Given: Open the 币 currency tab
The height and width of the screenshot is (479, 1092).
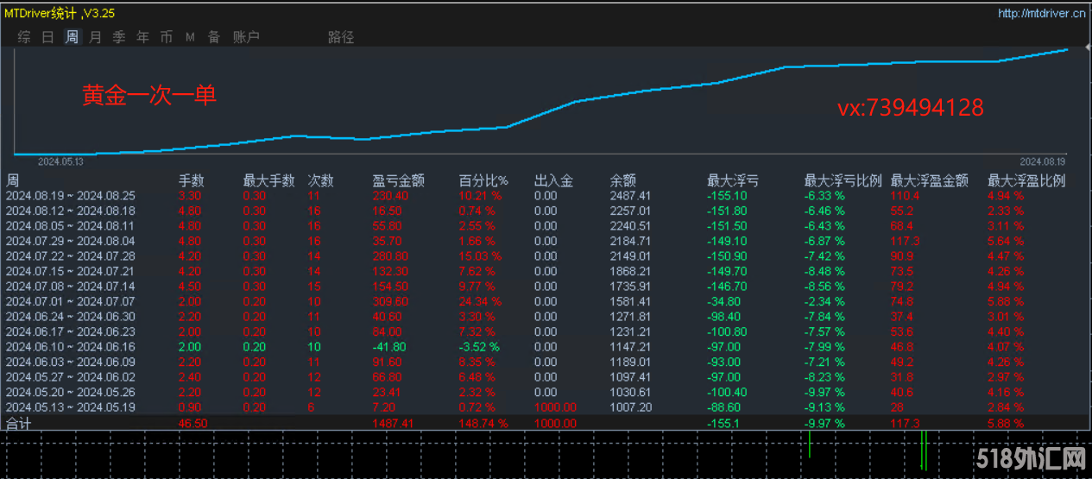Looking at the screenshot, I should [x=166, y=37].
